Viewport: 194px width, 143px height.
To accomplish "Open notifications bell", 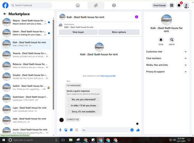I will click(179, 5).
